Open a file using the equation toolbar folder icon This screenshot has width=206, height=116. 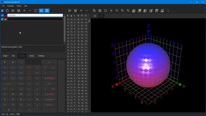13,11
